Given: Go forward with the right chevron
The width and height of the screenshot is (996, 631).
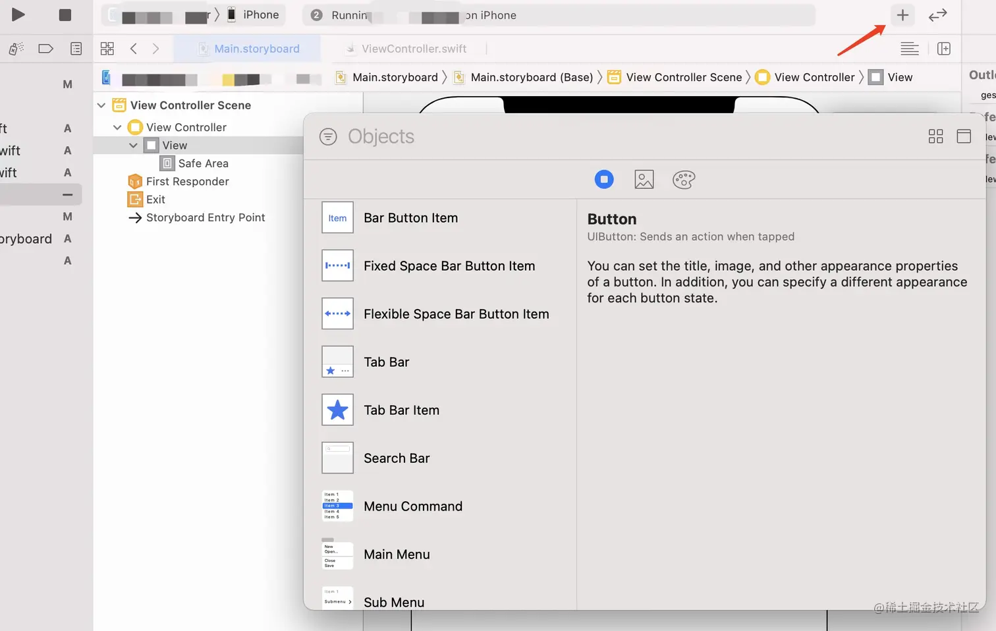Looking at the screenshot, I should pyautogui.click(x=155, y=49).
